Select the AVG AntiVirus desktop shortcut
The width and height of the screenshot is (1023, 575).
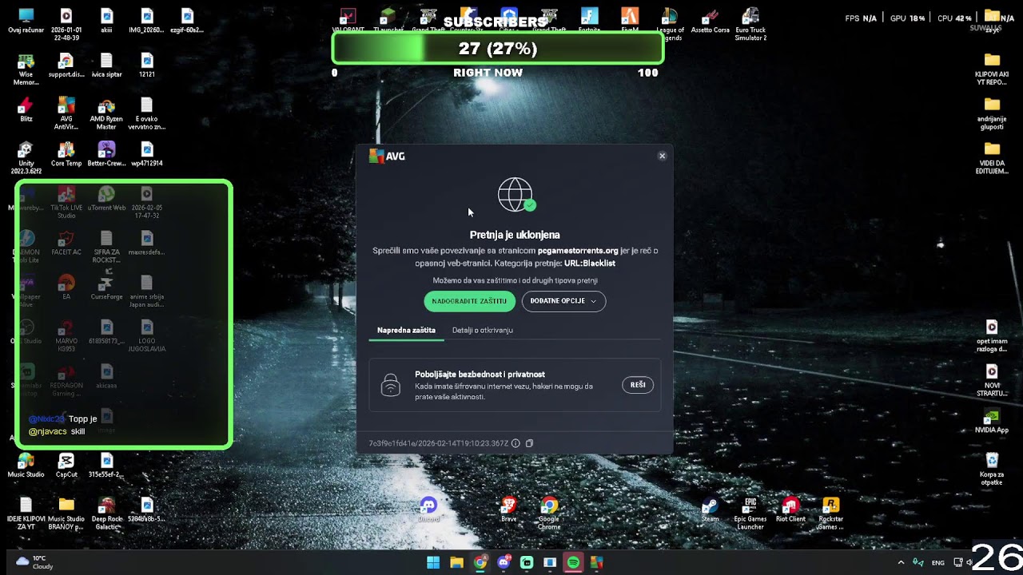(x=66, y=113)
